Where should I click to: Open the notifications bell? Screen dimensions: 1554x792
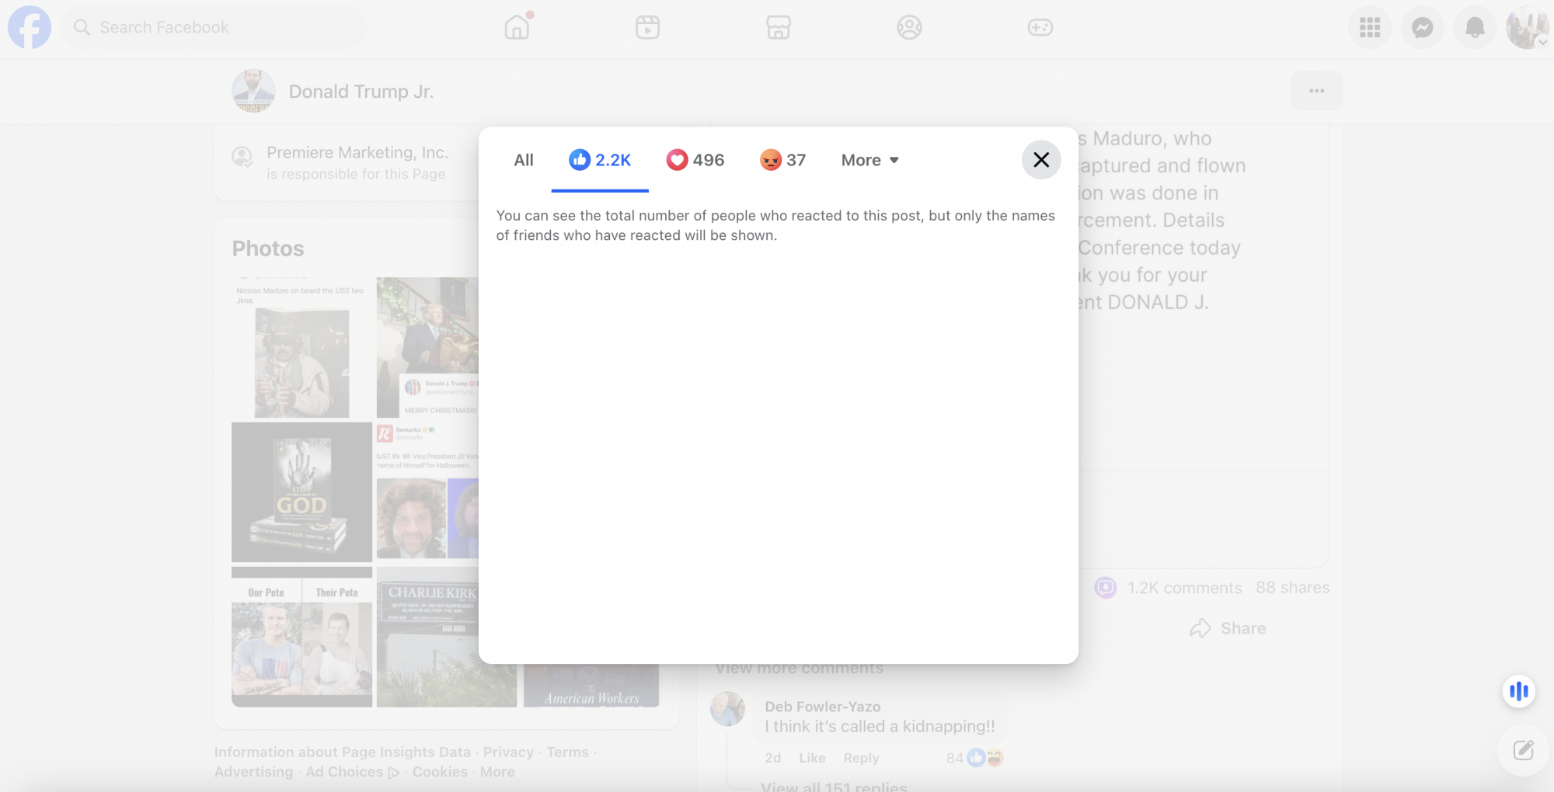[x=1474, y=28]
